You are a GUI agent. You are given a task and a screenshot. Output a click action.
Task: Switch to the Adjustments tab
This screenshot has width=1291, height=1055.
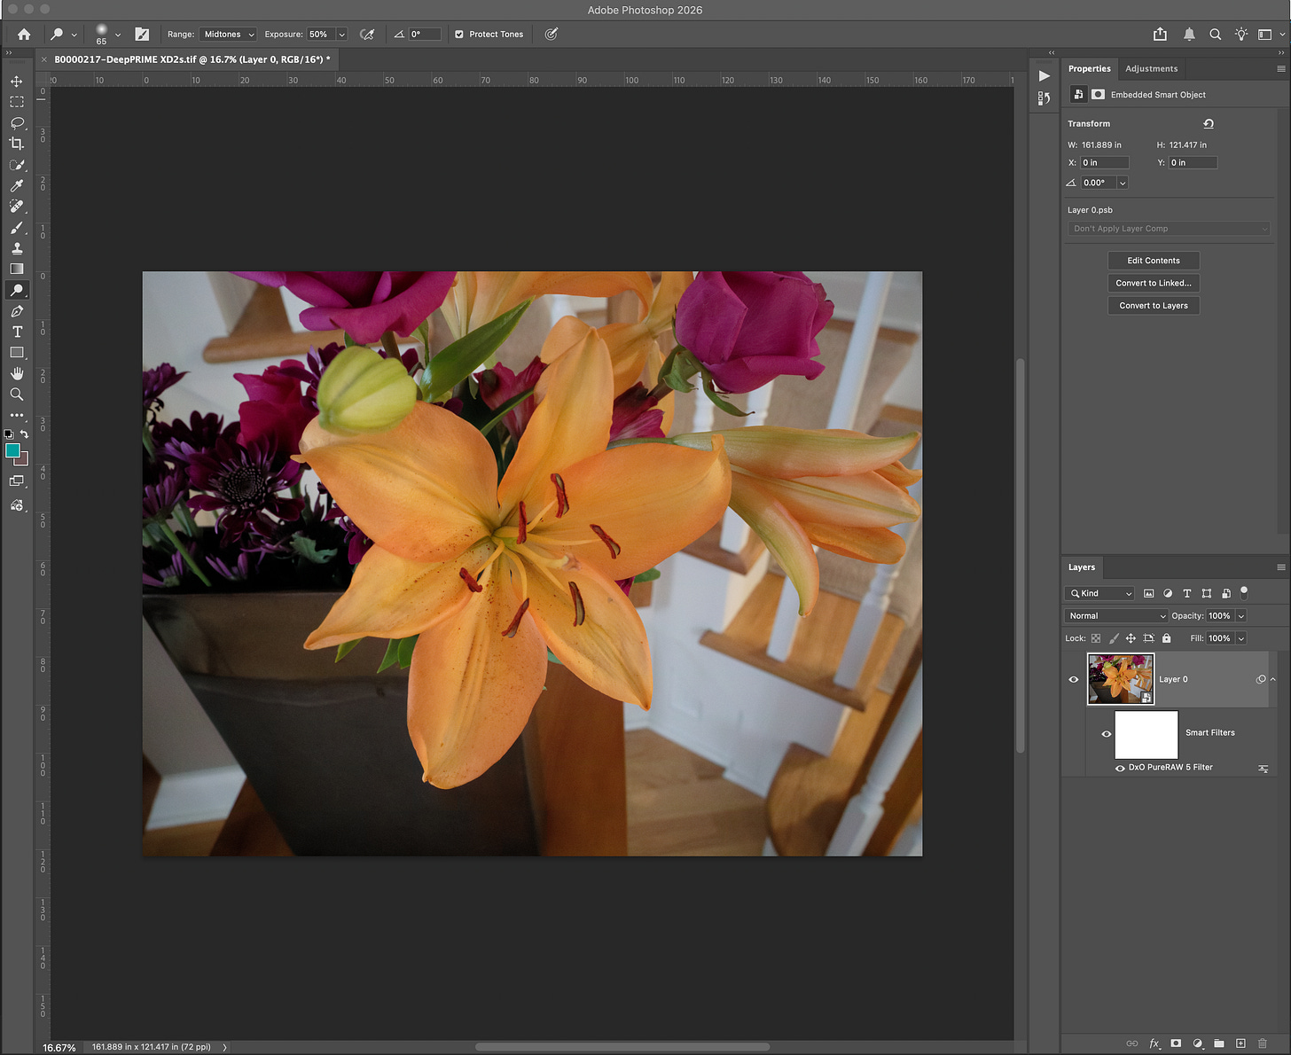click(1151, 68)
